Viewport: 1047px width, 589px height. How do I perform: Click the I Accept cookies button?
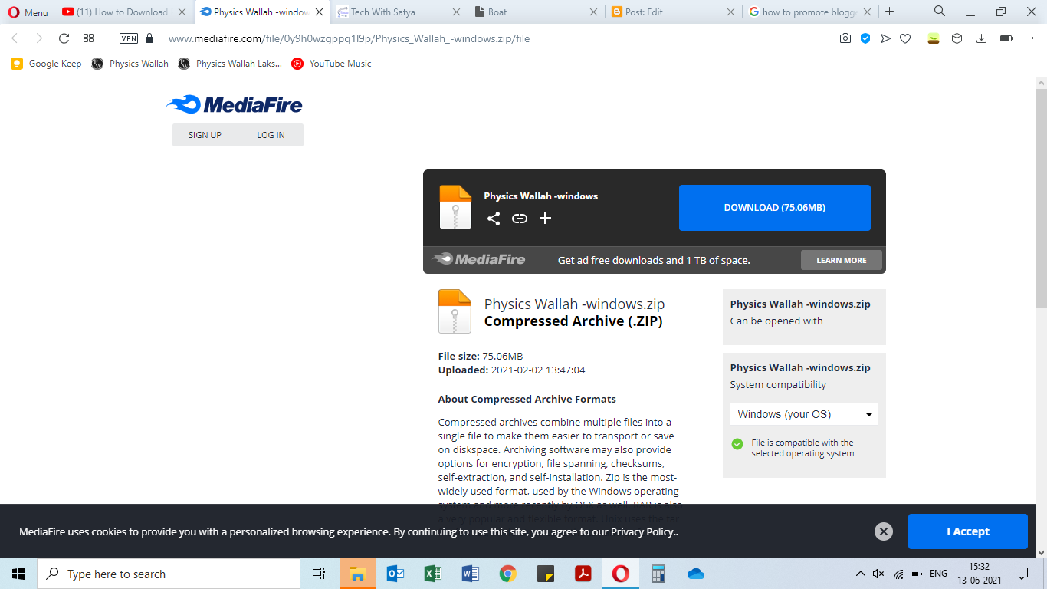(967, 531)
